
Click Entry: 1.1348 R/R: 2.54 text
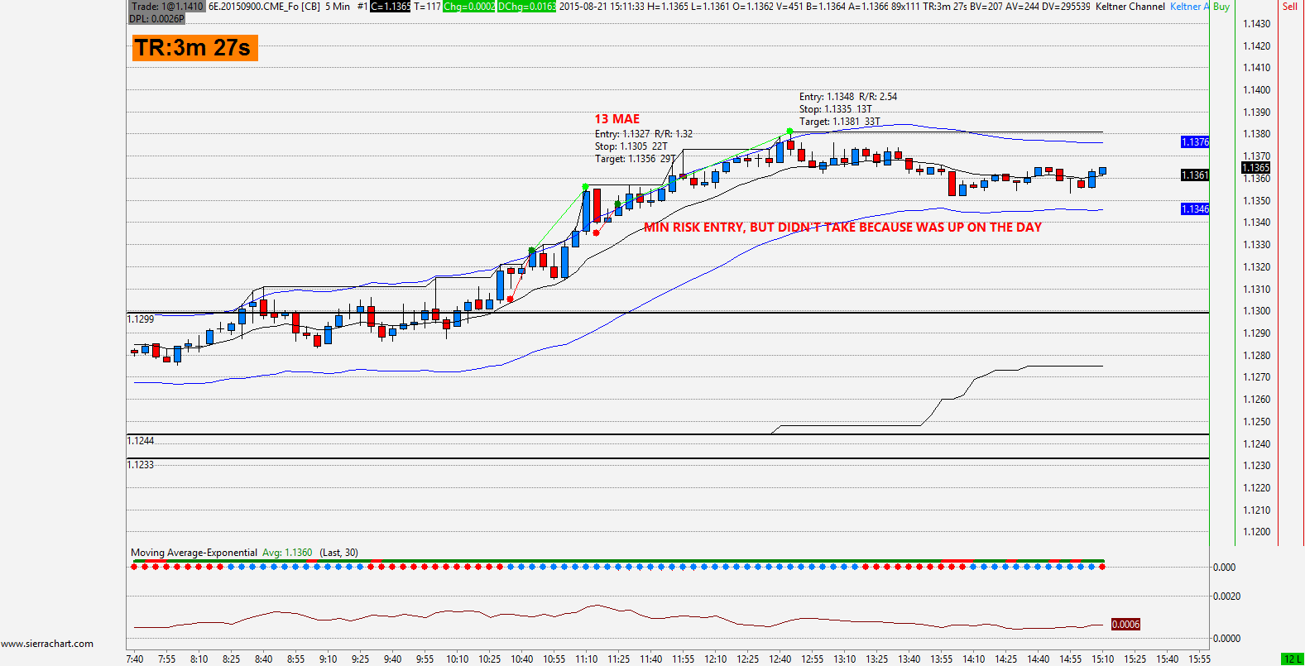(848, 97)
